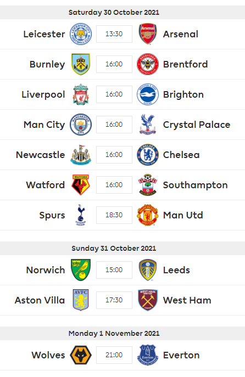Open the Southampton team name link
Screen dimensions: 245x377
click(x=195, y=185)
